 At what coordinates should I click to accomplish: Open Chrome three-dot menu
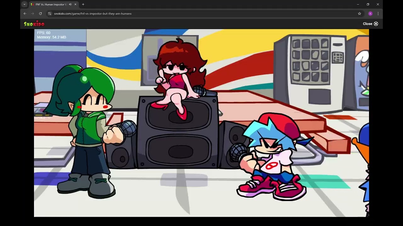tap(378, 13)
